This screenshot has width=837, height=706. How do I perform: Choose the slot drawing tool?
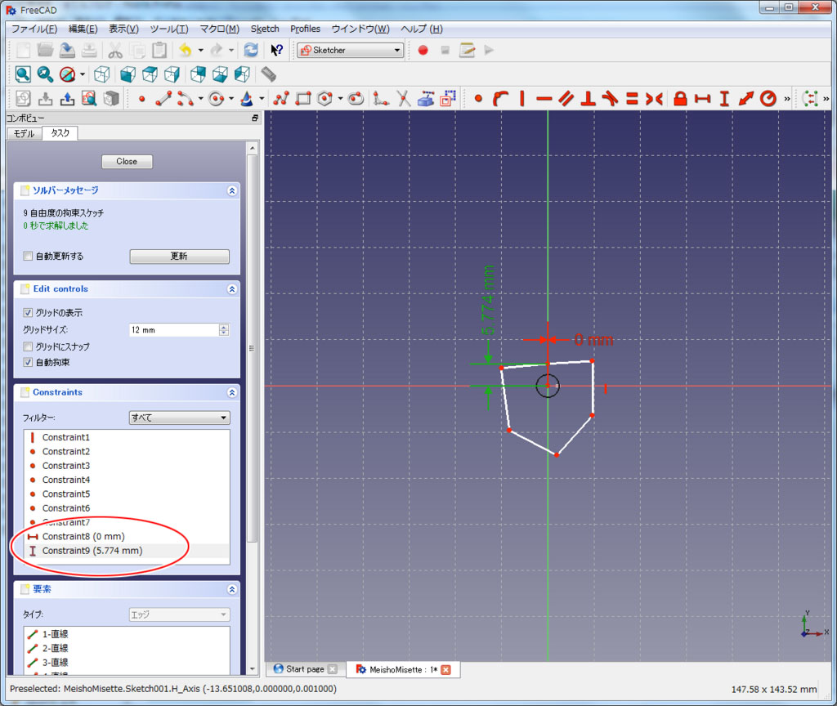click(x=356, y=99)
